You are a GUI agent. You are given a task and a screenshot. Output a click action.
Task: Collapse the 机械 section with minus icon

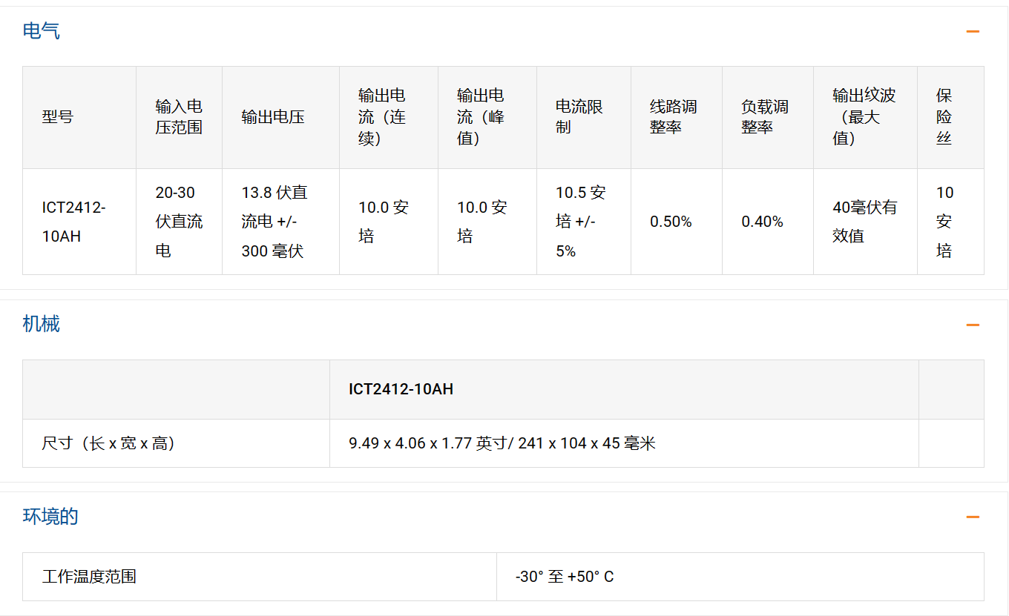coord(973,325)
